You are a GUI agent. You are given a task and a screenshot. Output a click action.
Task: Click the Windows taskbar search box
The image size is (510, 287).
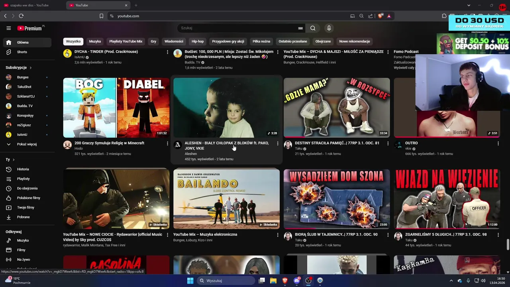[x=226, y=281]
